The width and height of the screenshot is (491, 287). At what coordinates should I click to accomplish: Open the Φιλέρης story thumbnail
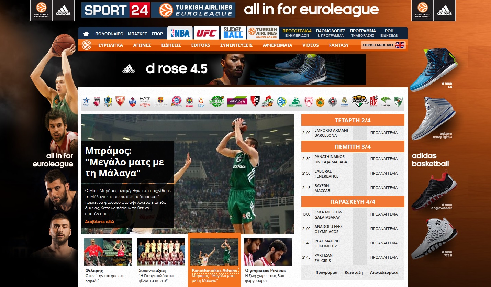click(108, 252)
